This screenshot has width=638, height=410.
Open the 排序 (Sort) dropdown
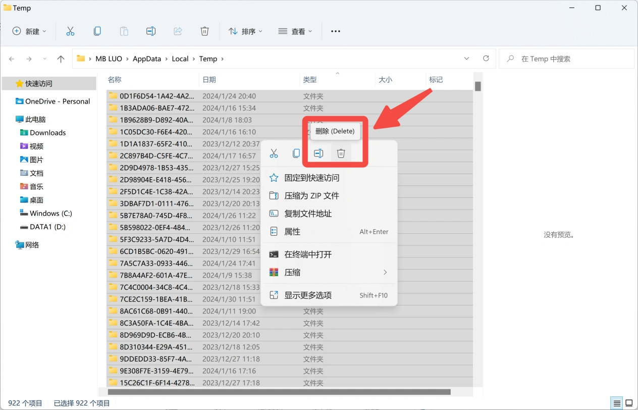(x=245, y=31)
